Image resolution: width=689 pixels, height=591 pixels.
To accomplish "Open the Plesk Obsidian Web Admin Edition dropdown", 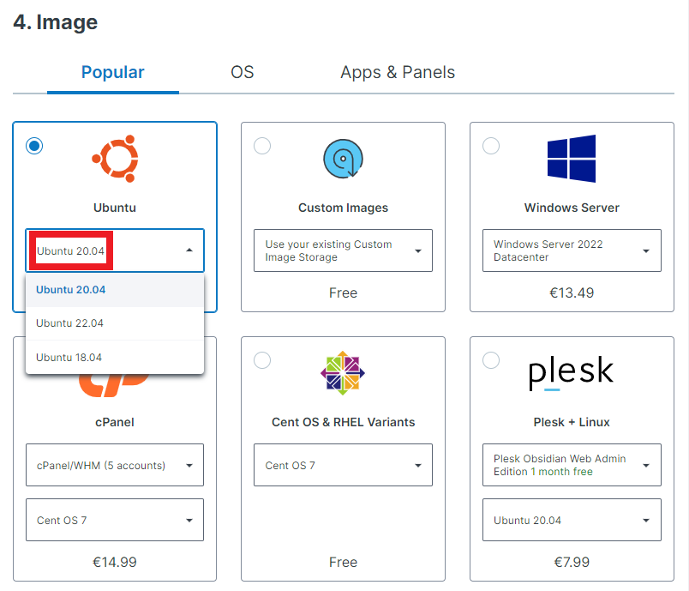I will [x=572, y=465].
